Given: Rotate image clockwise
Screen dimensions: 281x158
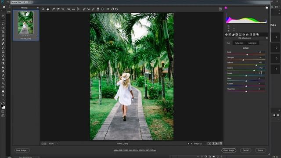Looking at the screenshot, I should (117, 9).
